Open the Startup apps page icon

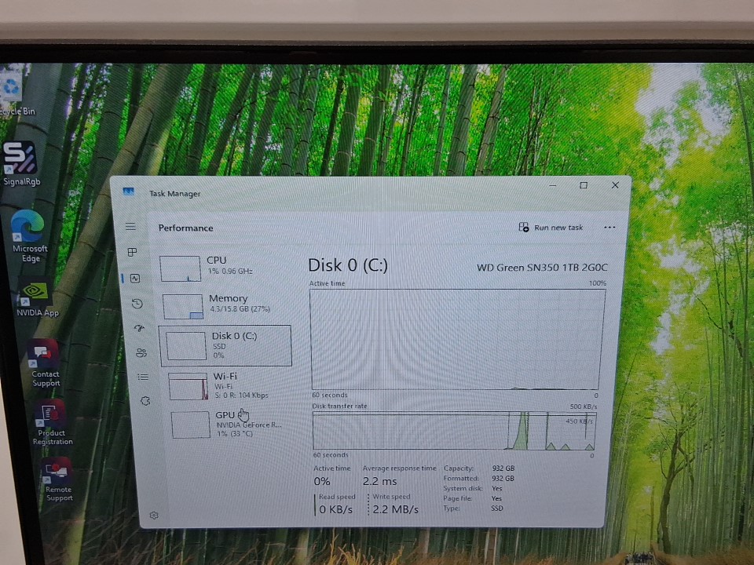click(x=140, y=328)
